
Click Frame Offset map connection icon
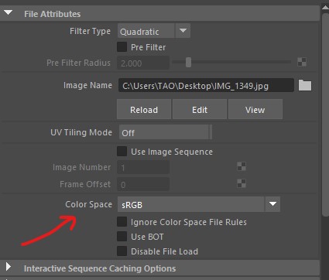click(242, 183)
